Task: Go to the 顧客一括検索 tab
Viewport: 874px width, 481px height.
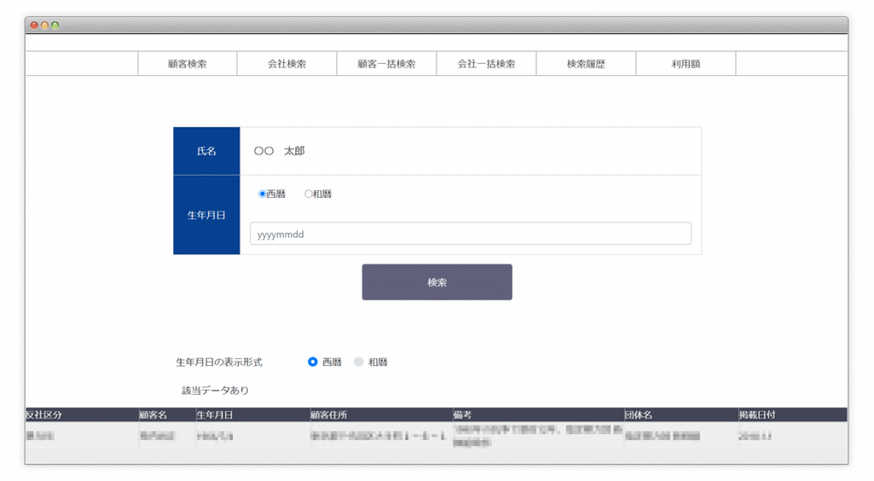Action: 387,64
